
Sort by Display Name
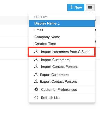click(62, 23)
